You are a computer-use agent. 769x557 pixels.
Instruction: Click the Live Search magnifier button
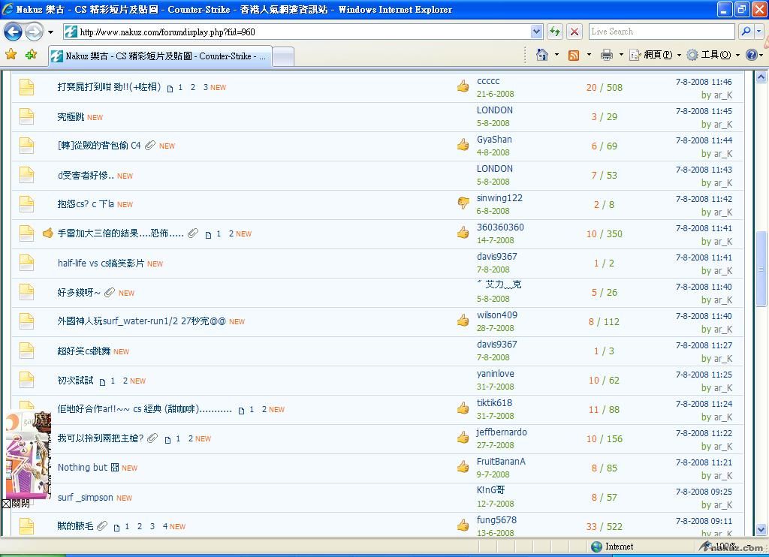pos(744,32)
